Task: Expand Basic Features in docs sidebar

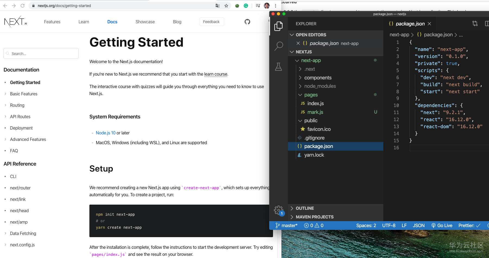Action: point(24,94)
